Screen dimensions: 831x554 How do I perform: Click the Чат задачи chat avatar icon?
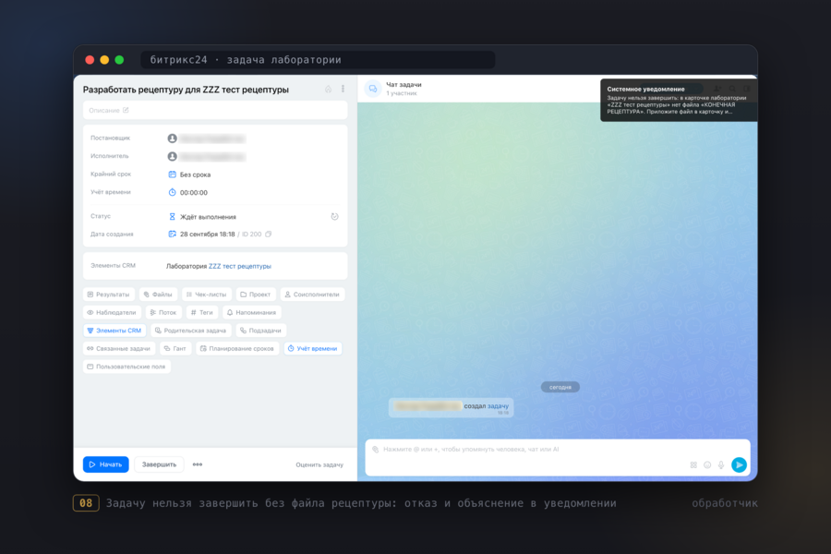tap(373, 89)
